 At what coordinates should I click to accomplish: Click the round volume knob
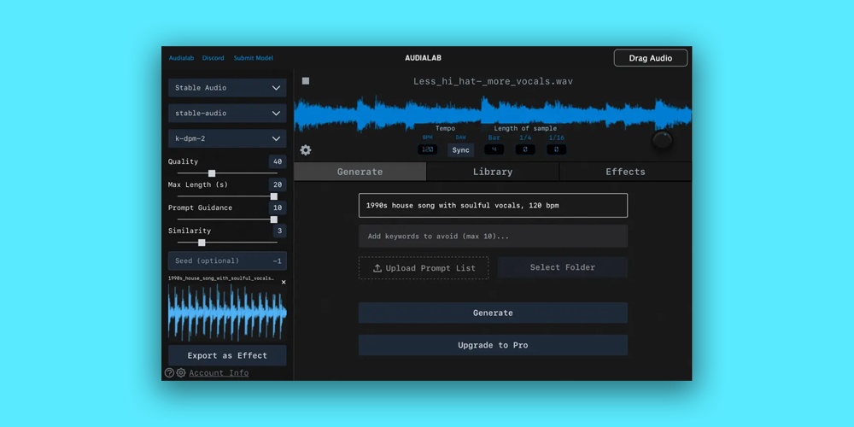(662, 141)
